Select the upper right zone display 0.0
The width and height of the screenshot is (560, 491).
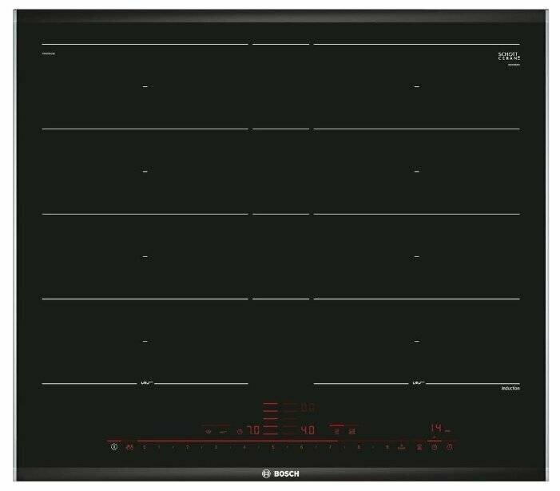point(308,407)
